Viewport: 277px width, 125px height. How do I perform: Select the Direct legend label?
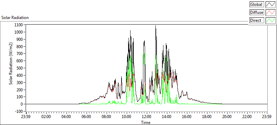click(257, 20)
